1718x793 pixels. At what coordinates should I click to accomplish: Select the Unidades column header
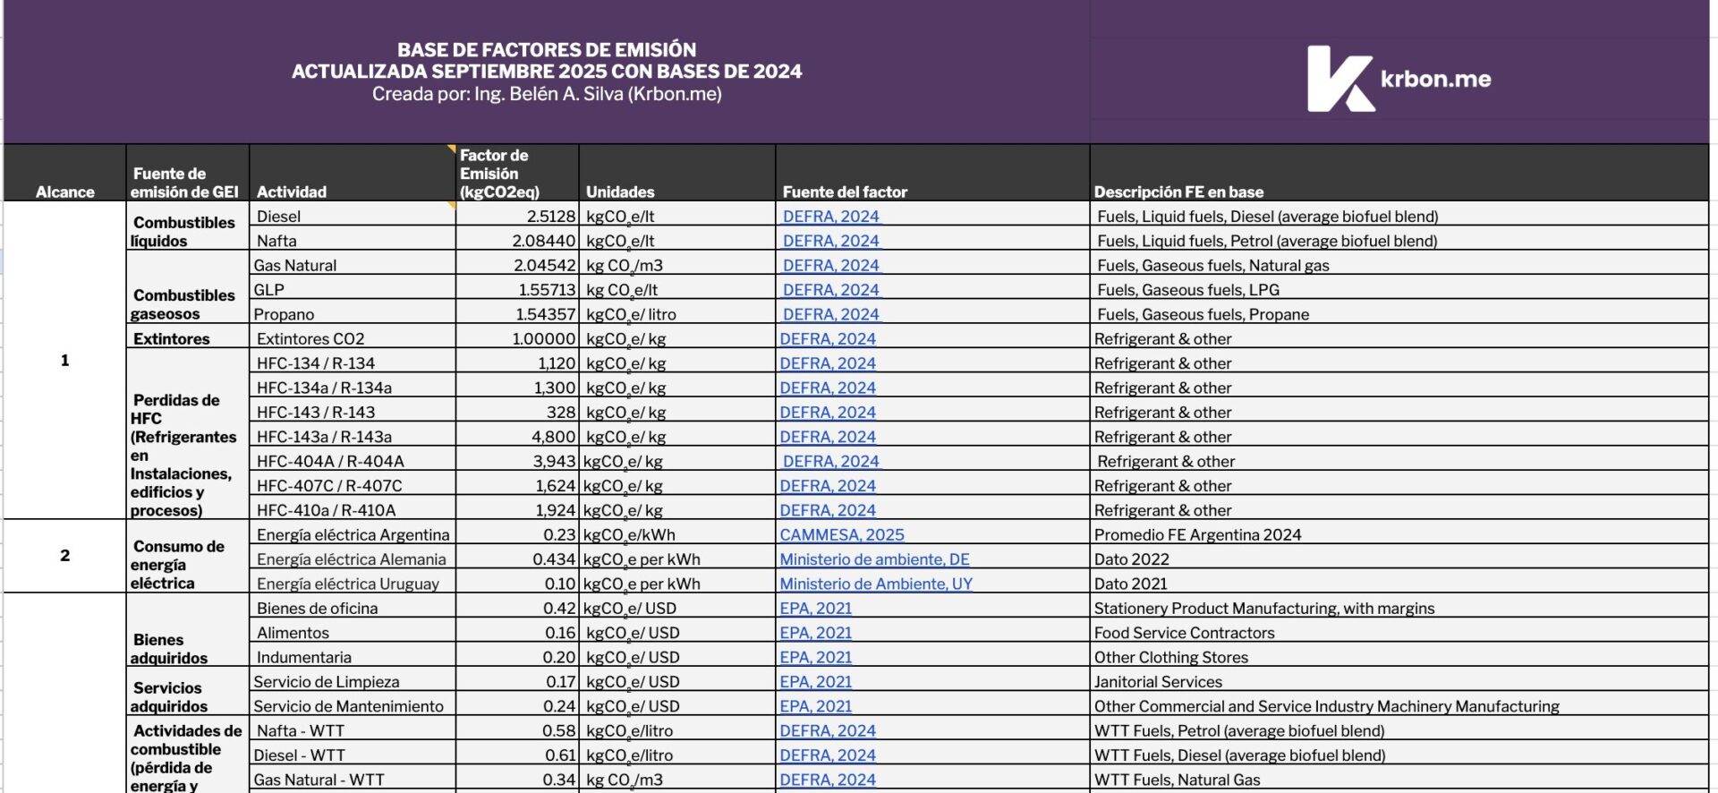[x=677, y=173]
